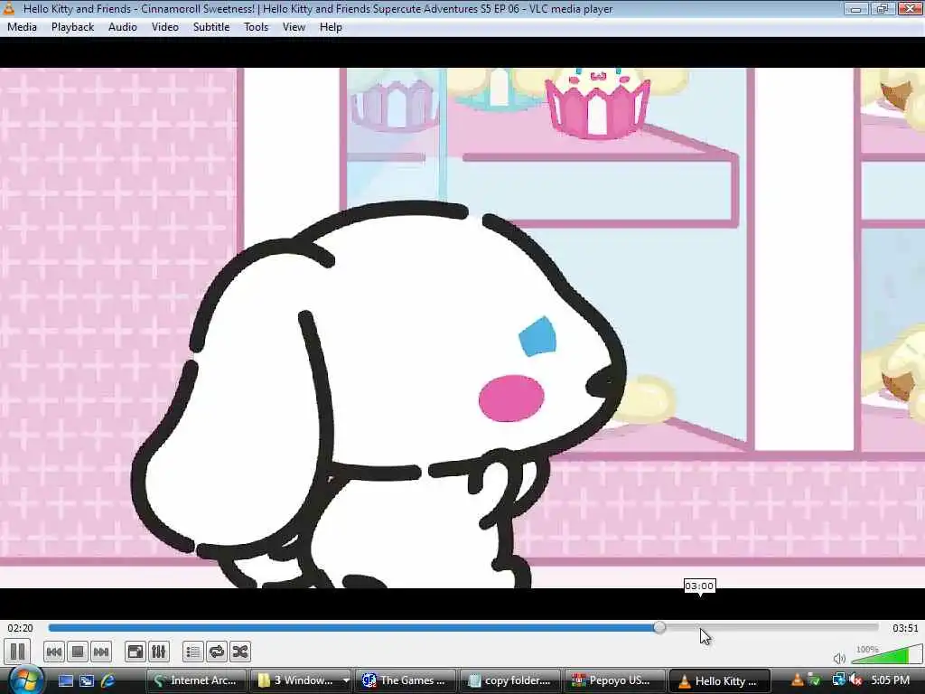Image resolution: width=925 pixels, height=694 pixels.
Task: Mute audio using speaker icon
Action: coord(839,658)
